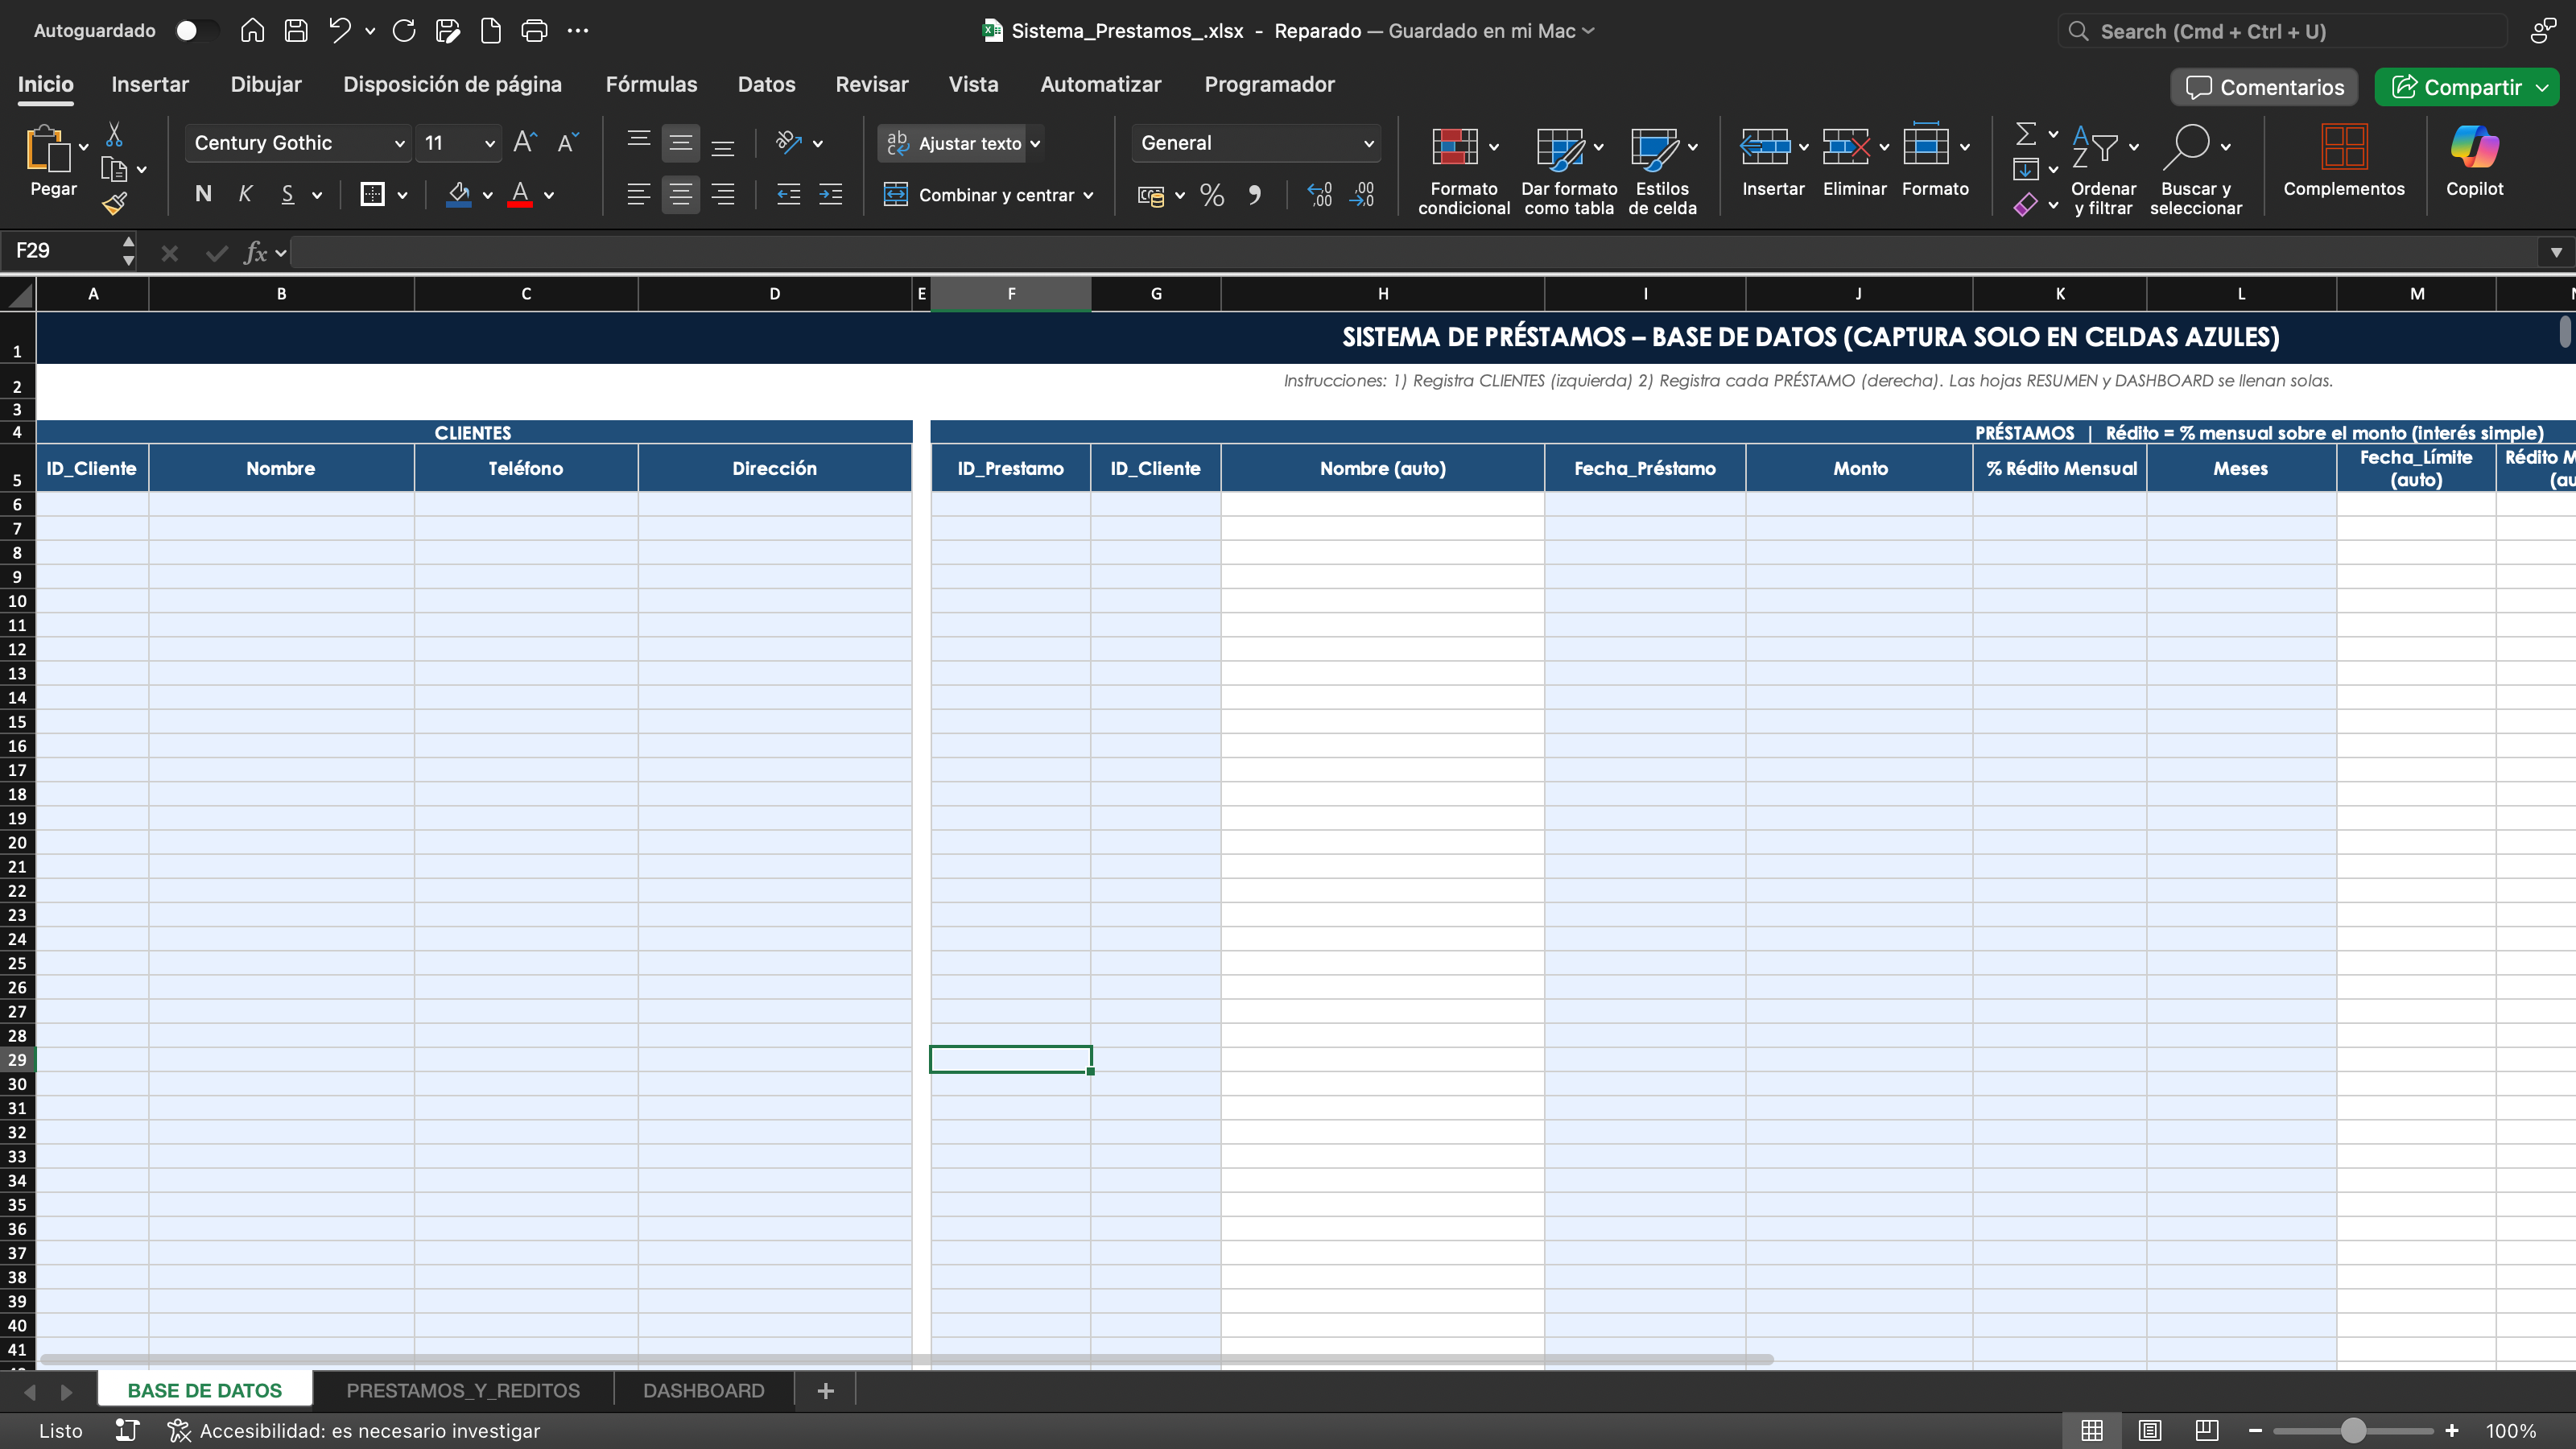Open the Fórmulas ribbon tab
Viewport: 2576px width, 1449px height.
[651, 85]
